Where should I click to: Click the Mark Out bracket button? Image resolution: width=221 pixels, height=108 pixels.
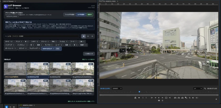point(146,98)
